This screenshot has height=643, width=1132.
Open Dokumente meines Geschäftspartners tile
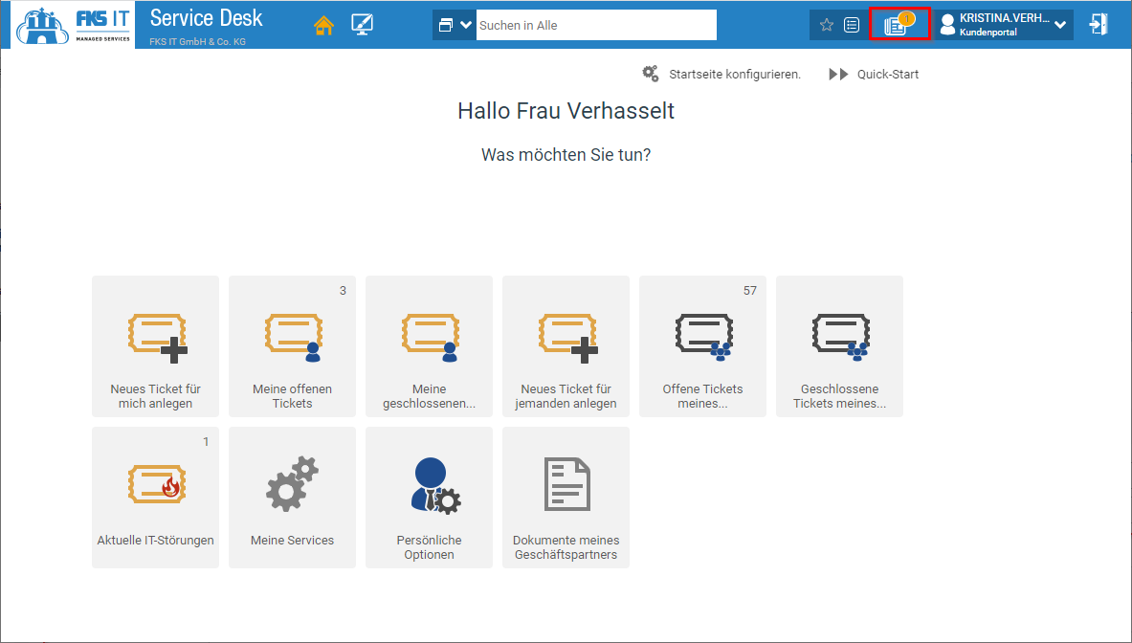pos(566,498)
